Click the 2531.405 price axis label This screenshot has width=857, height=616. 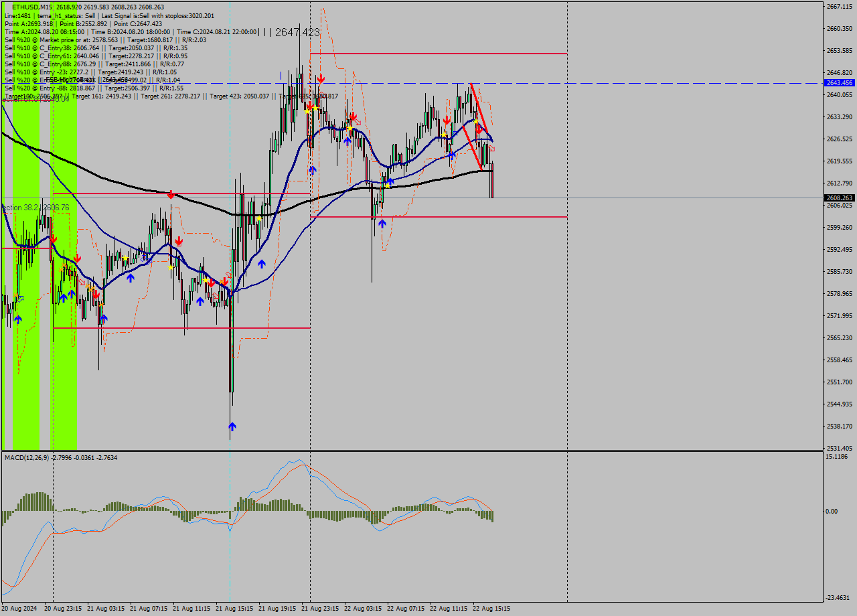pyautogui.click(x=840, y=449)
